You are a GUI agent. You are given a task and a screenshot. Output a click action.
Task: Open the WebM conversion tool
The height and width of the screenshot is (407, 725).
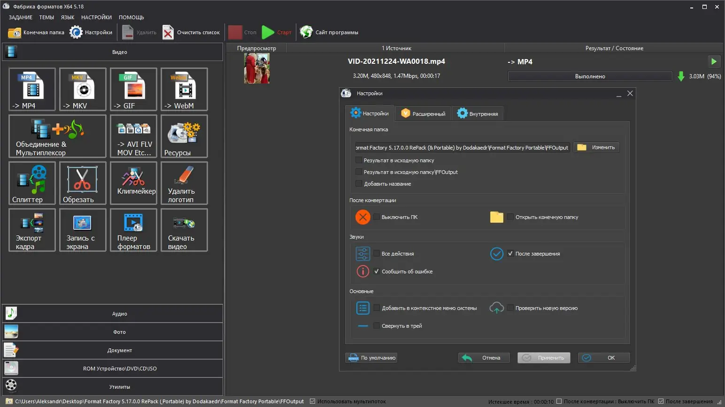[184, 89]
